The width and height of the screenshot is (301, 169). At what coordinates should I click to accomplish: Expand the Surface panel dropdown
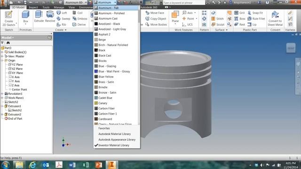(221, 30)
